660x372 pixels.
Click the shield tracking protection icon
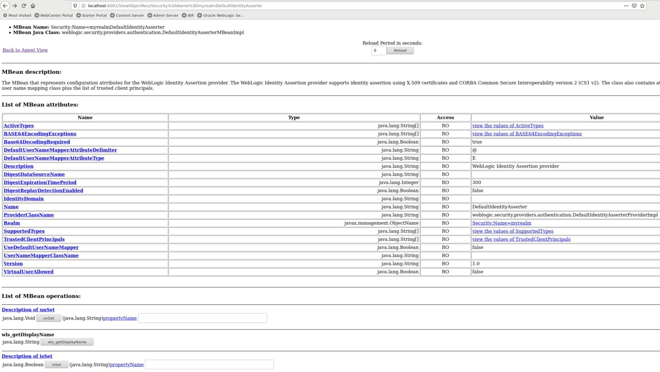[x=75, y=6]
